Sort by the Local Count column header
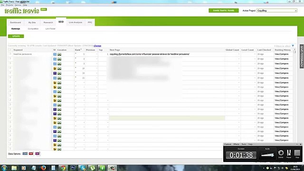The height and width of the screenshot is (171, 304). coord(247,50)
